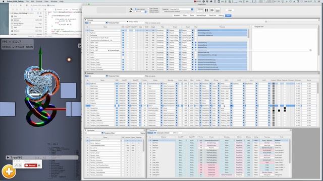Click the pause icon beside Record
The width and height of the screenshot is (323, 181).
(39, 165)
